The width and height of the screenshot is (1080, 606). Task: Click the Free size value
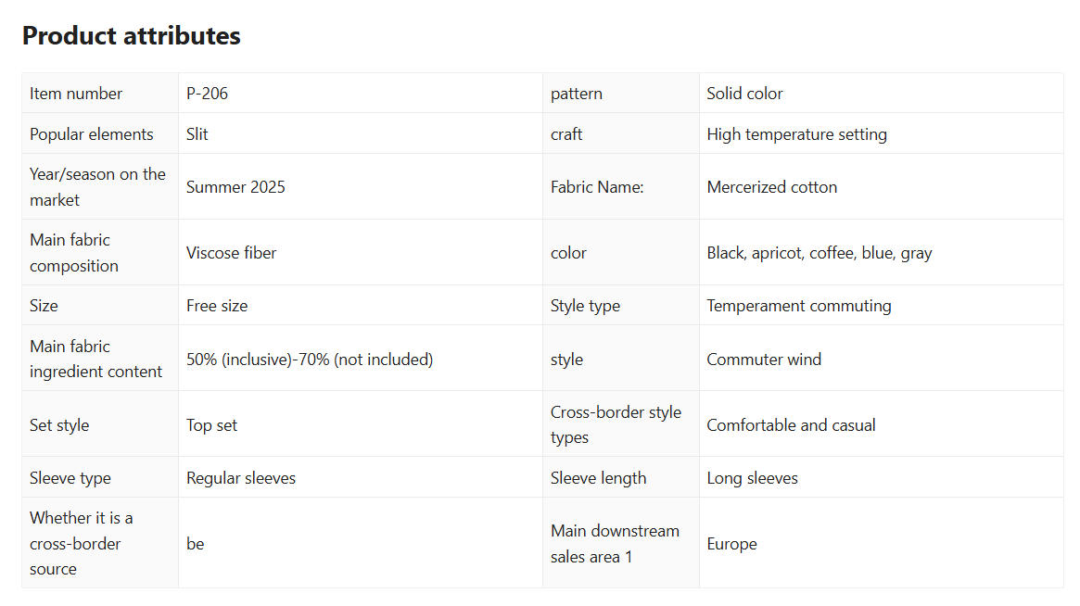point(217,306)
